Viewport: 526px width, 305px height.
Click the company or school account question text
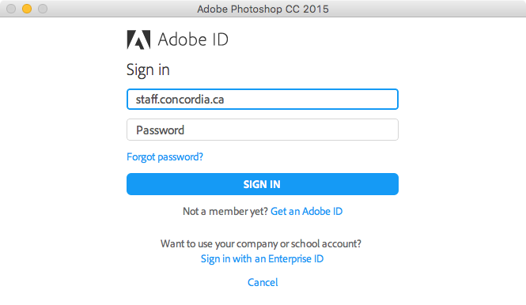(x=261, y=243)
